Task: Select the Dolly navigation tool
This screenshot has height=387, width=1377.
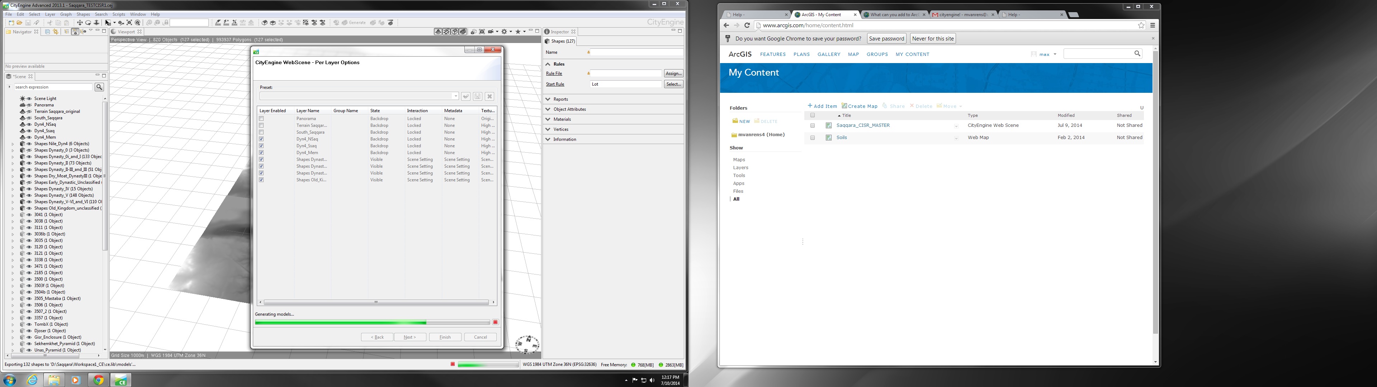Action: pyautogui.click(x=97, y=23)
